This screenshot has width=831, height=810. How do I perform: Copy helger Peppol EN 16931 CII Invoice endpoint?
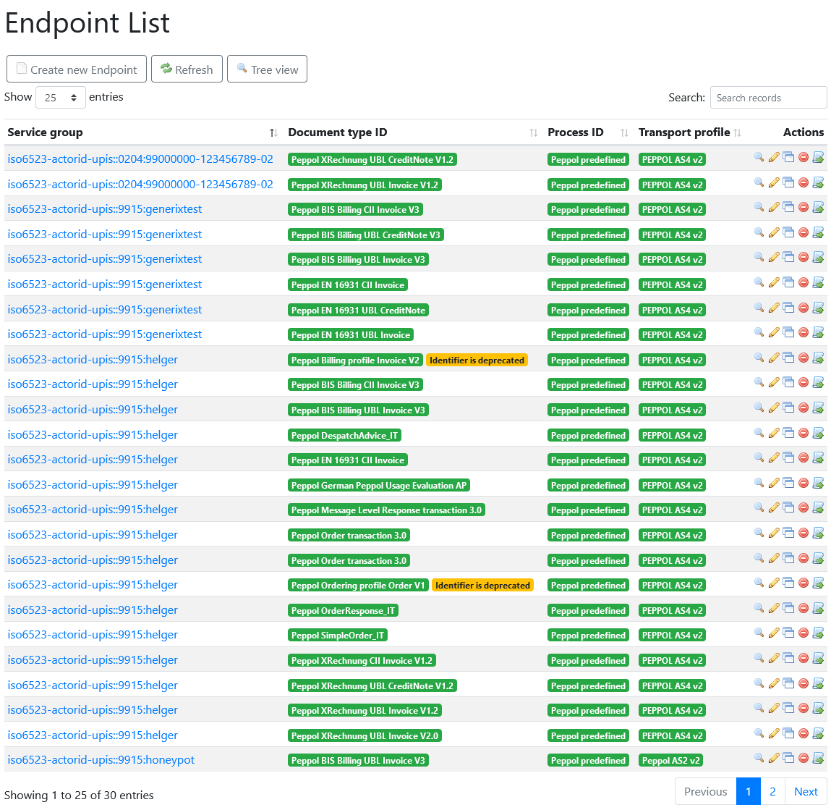[788, 457]
